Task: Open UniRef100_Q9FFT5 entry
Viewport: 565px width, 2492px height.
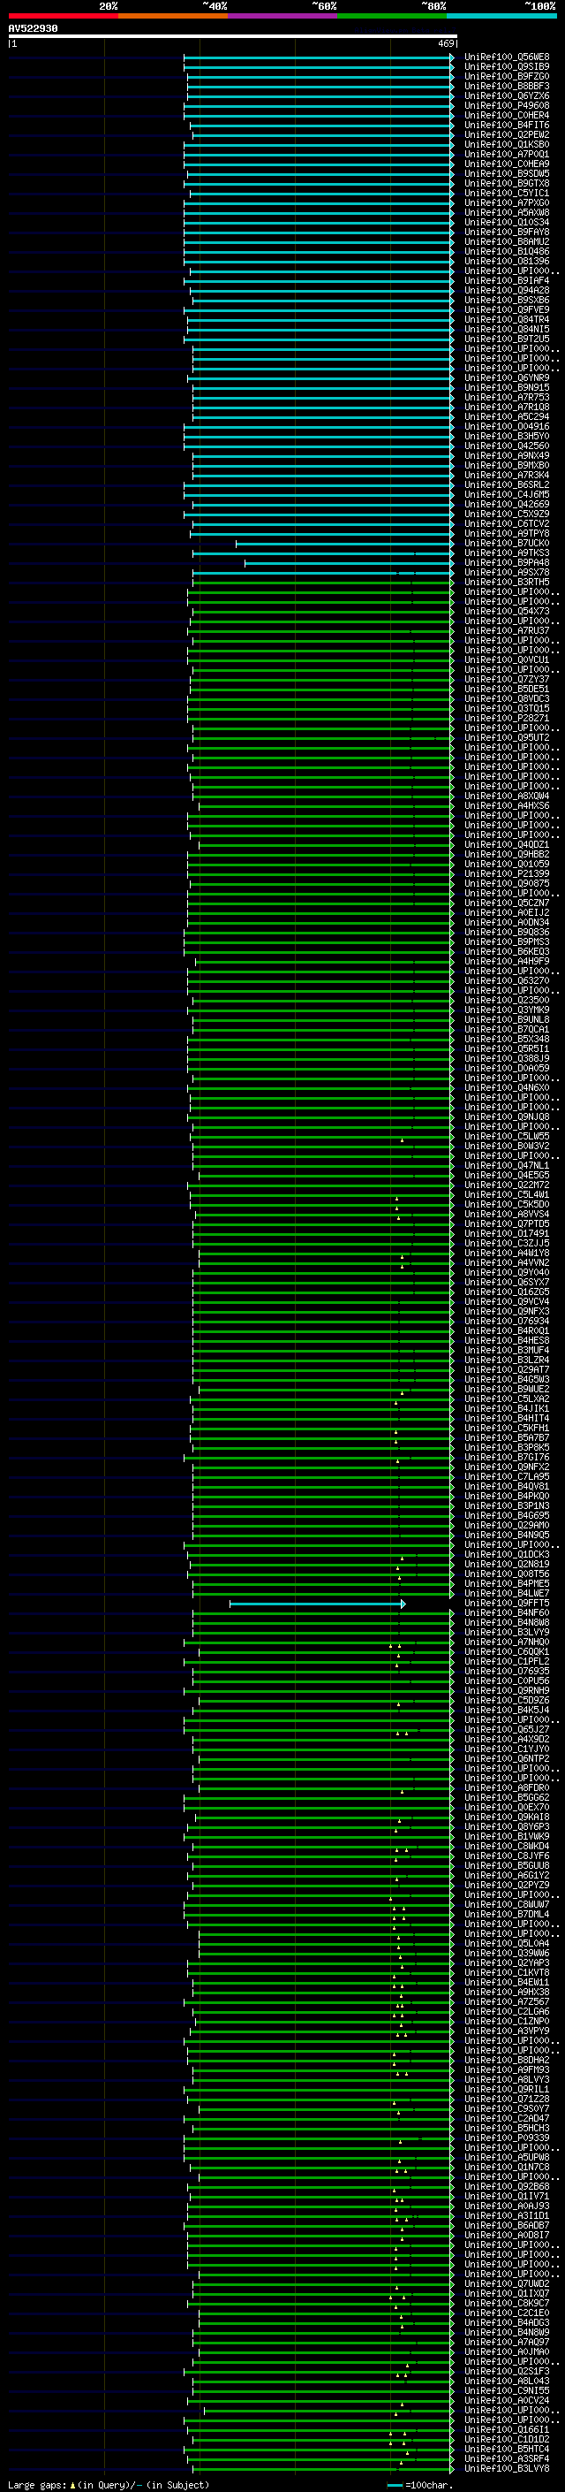Action: point(507,1603)
